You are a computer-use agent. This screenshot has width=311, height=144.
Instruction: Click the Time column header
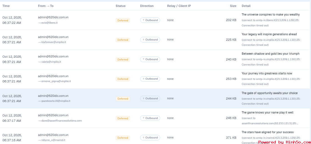6,6
